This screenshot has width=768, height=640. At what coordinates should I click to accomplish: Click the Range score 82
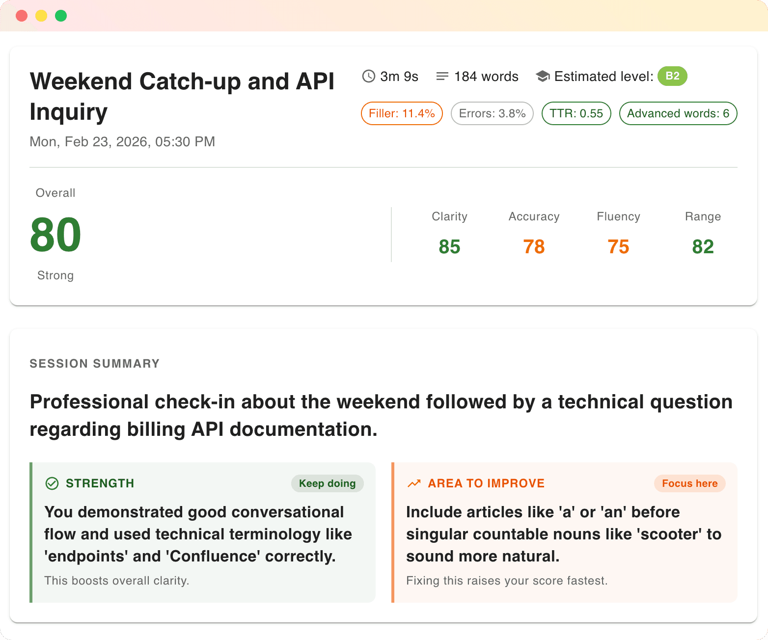pyautogui.click(x=703, y=246)
